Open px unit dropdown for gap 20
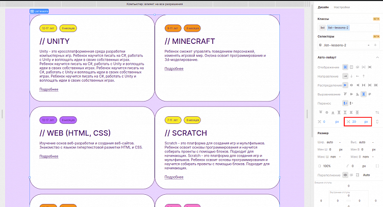383x207 pixels. point(366,121)
